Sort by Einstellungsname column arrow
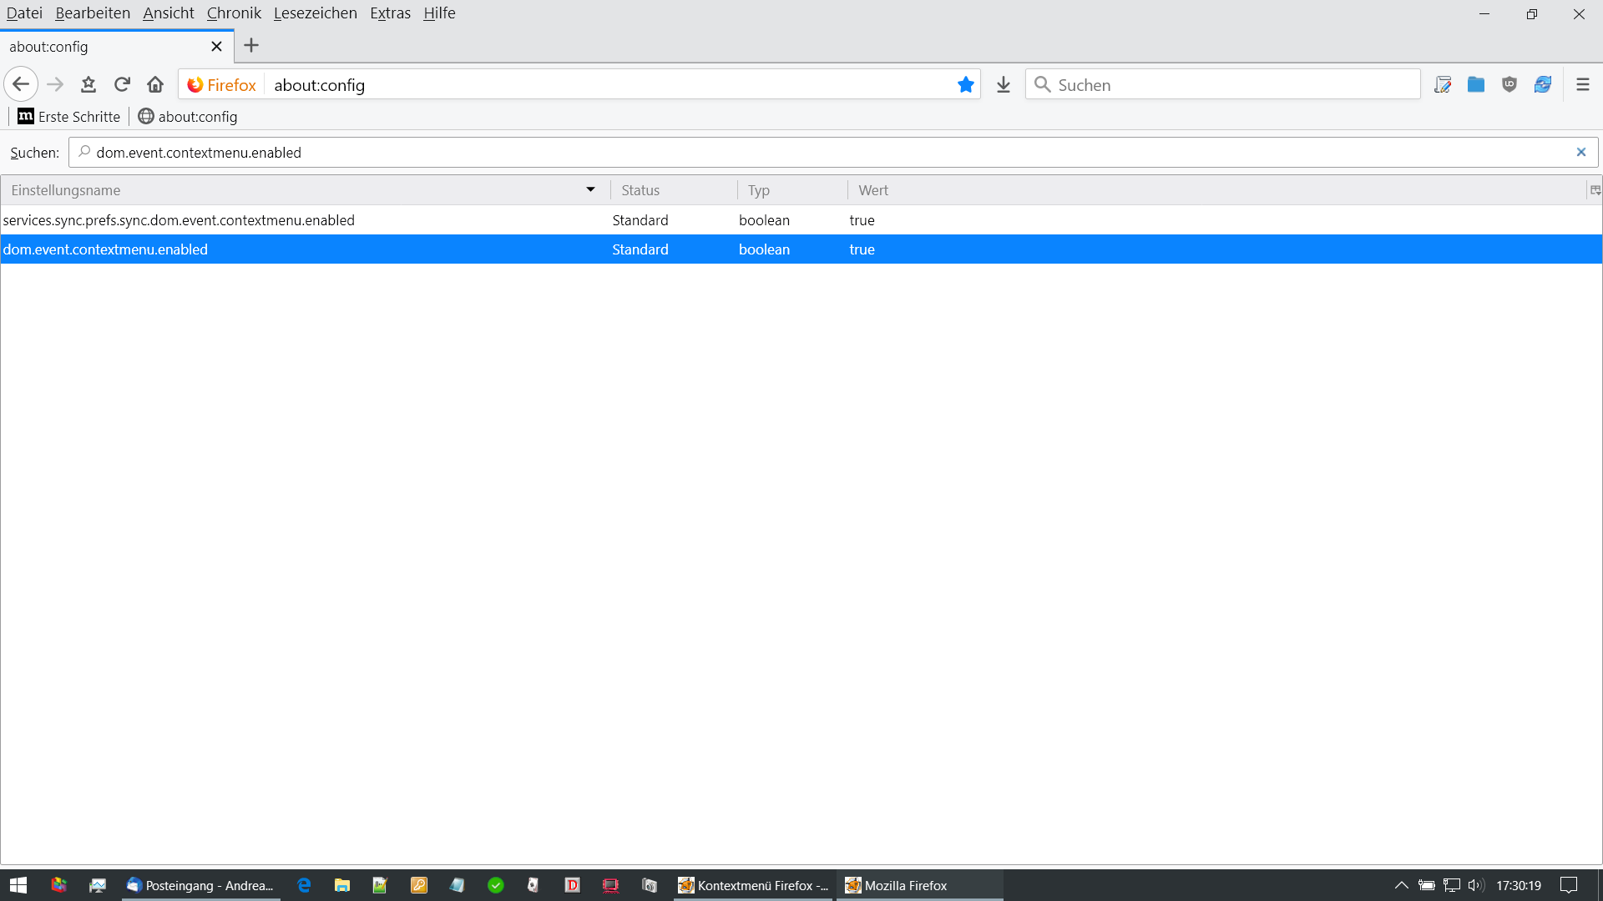This screenshot has height=901, width=1603. (x=590, y=190)
